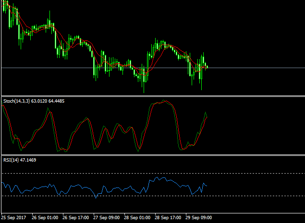The width and height of the screenshot is (305, 223).
Task: Click the latest candlestick on price chart
Action: pyautogui.click(x=207, y=67)
